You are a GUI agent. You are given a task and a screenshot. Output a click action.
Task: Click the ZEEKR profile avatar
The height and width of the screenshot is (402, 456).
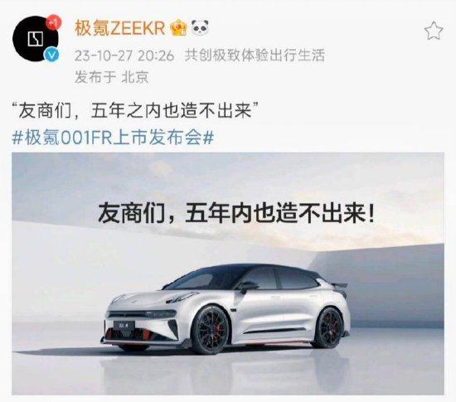click(36, 39)
